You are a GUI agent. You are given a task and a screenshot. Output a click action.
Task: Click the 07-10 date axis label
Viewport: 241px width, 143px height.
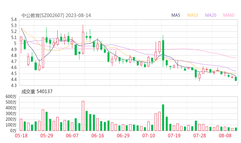149,136
